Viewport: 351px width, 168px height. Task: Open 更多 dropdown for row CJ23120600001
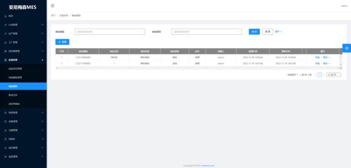pyautogui.click(x=327, y=58)
